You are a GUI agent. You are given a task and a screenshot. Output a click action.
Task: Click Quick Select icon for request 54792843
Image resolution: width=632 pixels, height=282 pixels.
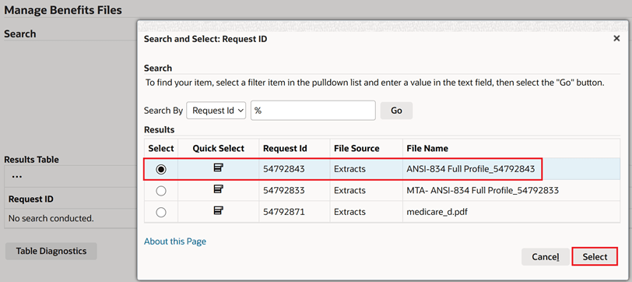coord(219,167)
